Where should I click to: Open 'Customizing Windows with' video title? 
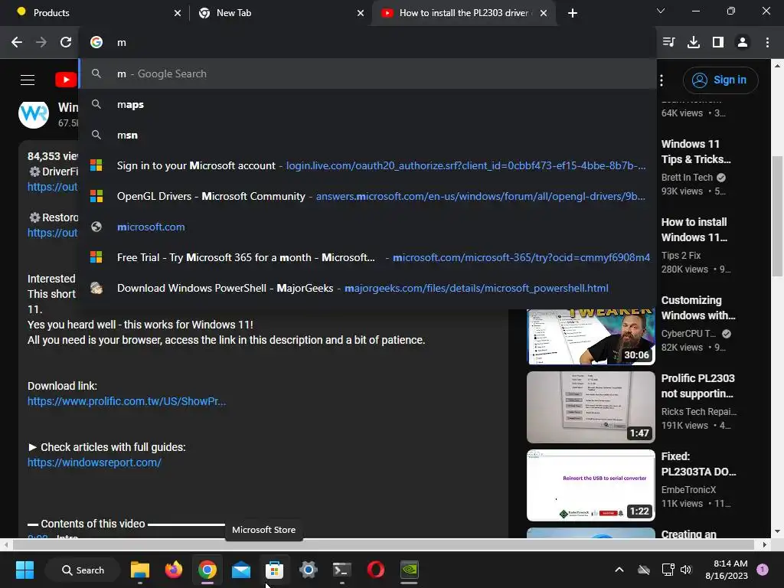[698, 308]
